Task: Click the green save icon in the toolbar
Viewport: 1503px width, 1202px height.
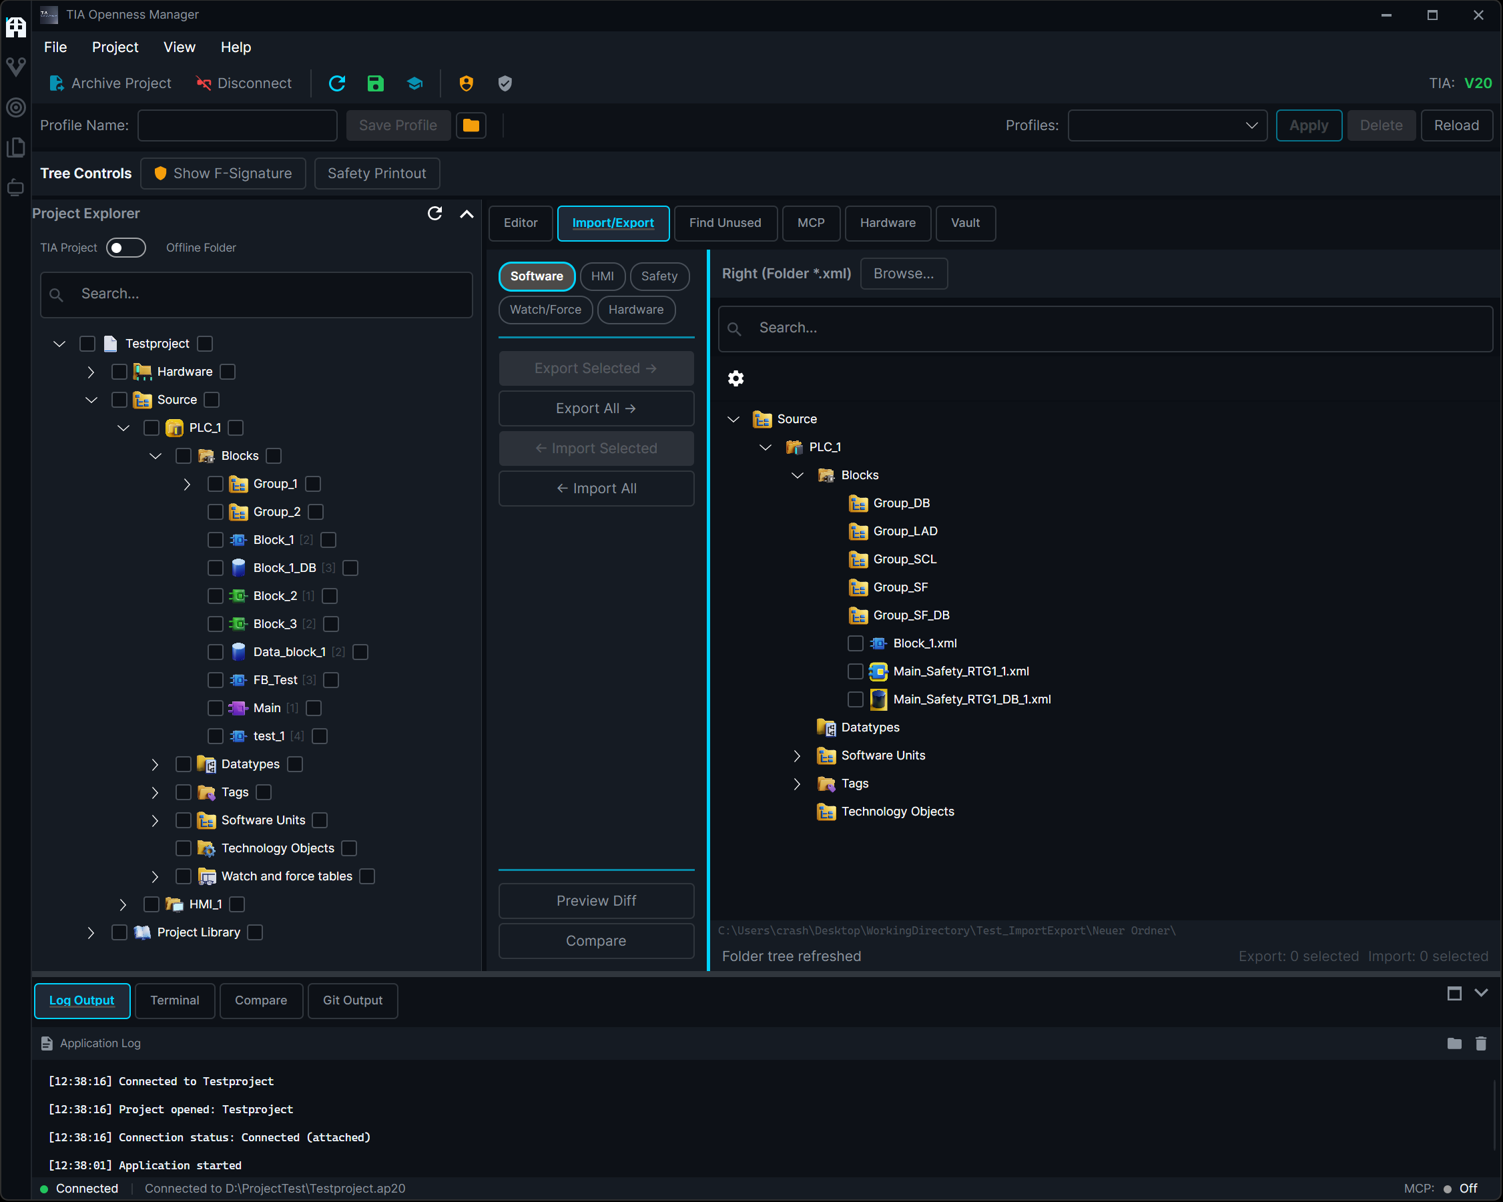Action: pyautogui.click(x=375, y=83)
